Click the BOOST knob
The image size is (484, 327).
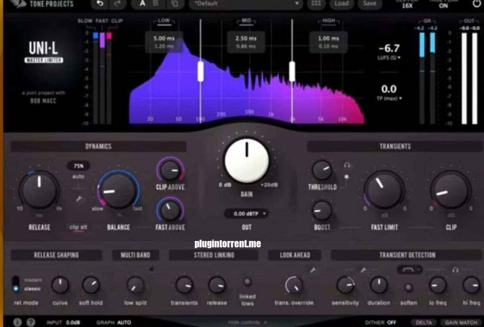click(x=322, y=211)
